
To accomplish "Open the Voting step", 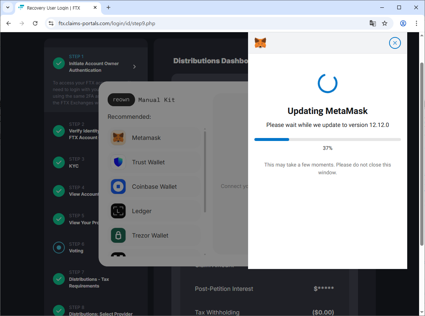I will click(76, 251).
